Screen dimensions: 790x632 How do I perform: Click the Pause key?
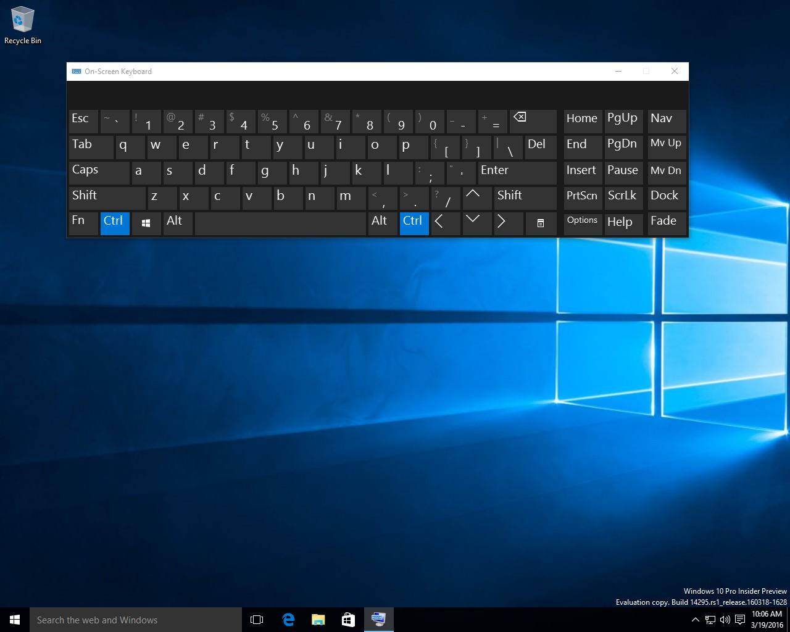click(x=623, y=173)
